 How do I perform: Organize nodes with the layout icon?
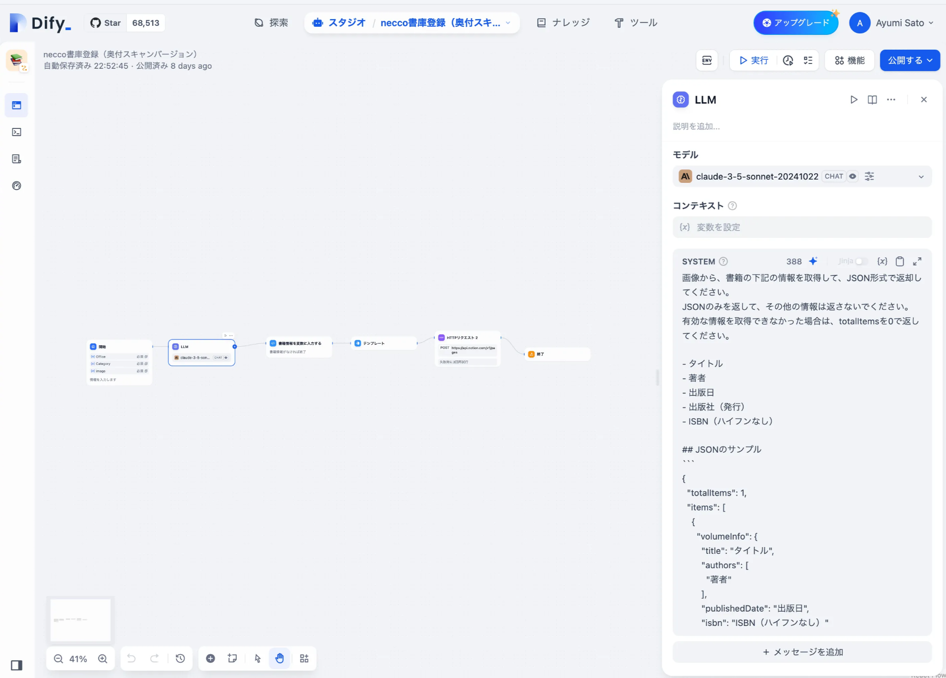(304, 659)
